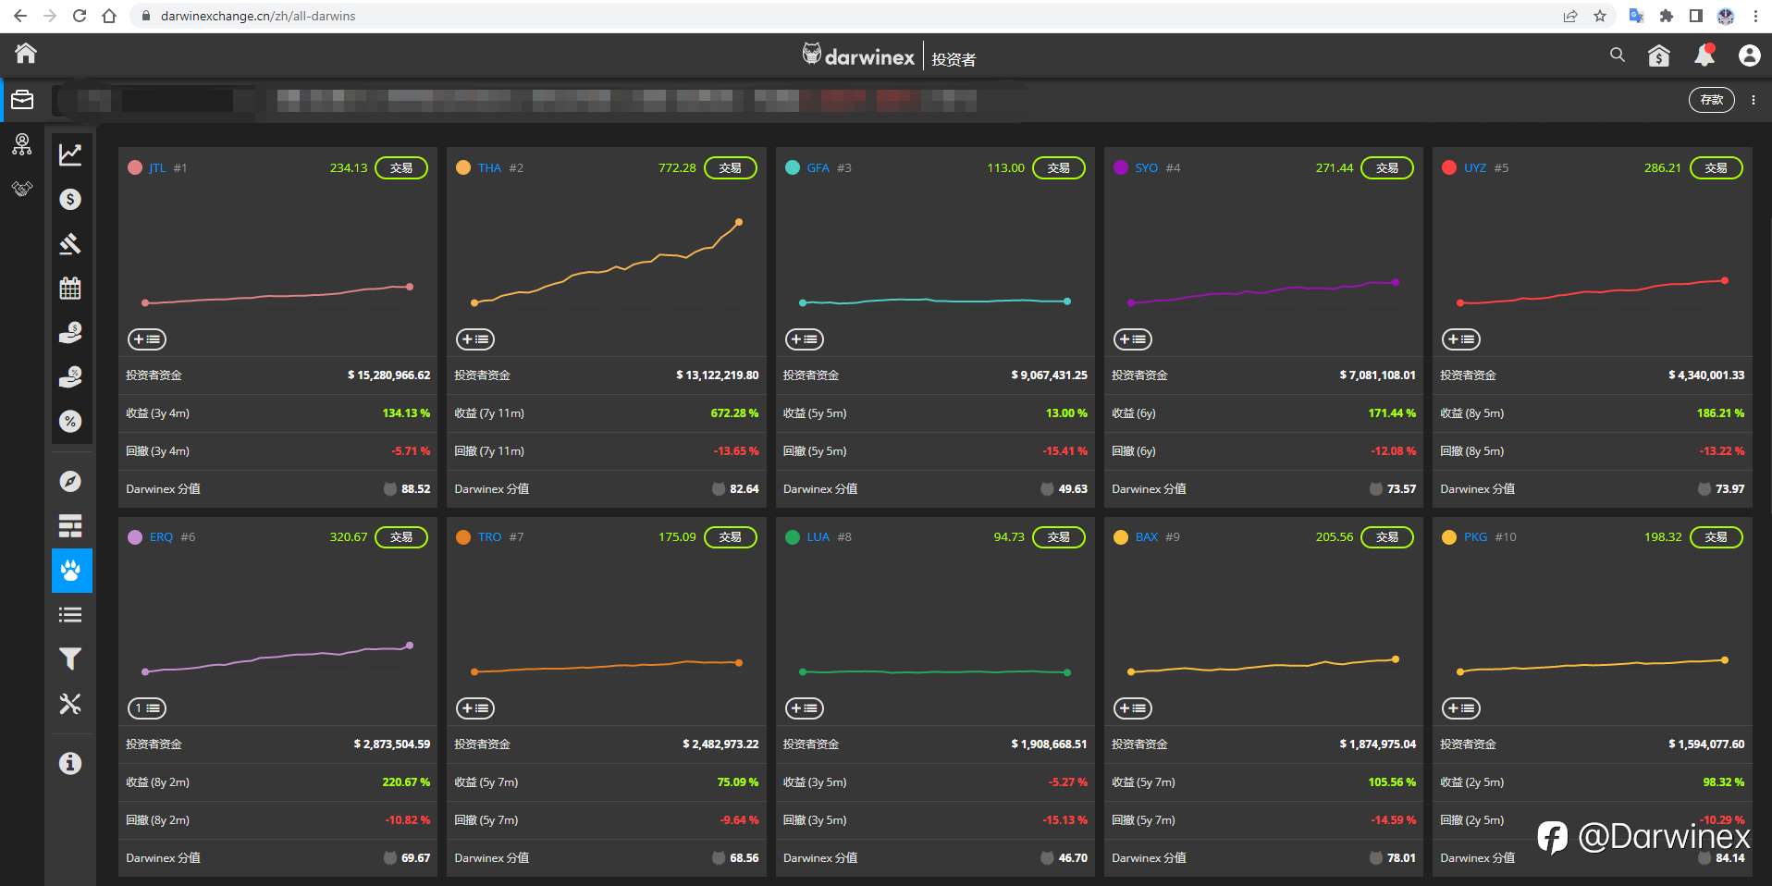Open the browser extensions puzzle icon
This screenshot has height=886, width=1772.
tap(1667, 16)
